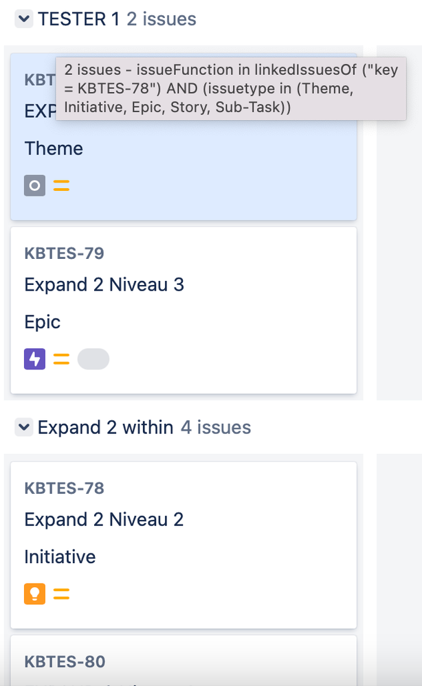Click the Initiative label on KBTES-78 card
Image resolution: width=422 pixels, height=686 pixels.
pyautogui.click(x=60, y=557)
